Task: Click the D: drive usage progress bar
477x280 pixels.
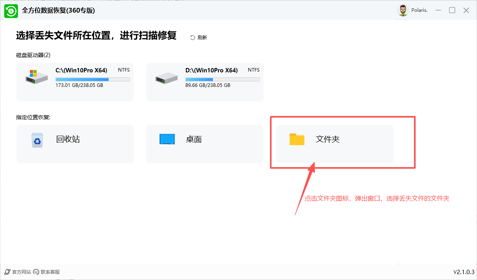Action: [x=222, y=79]
